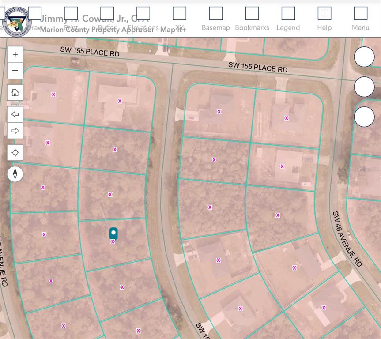Reset map orientation with the compass
381x339 pixels.
[x=15, y=174]
